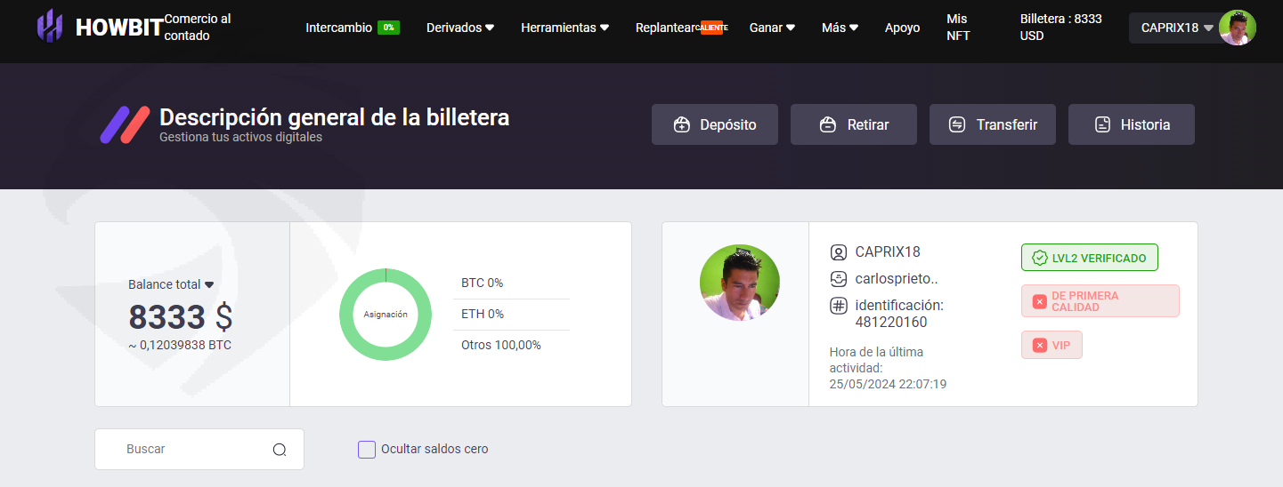Click the carlosprieto.. email text

pyautogui.click(x=897, y=279)
